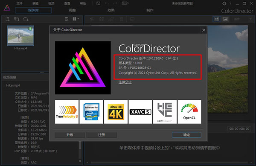Image resolution: width=256 pixels, height=166 pixels.
Task: Click the Copyright 2021 CyberLink Corp. text
Action: 158,73
